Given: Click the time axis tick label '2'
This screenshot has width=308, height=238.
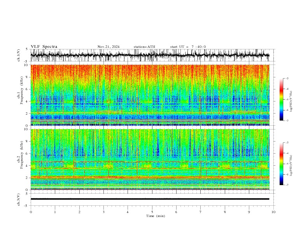Looking at the screenshot, I should [x=79, y=212].
